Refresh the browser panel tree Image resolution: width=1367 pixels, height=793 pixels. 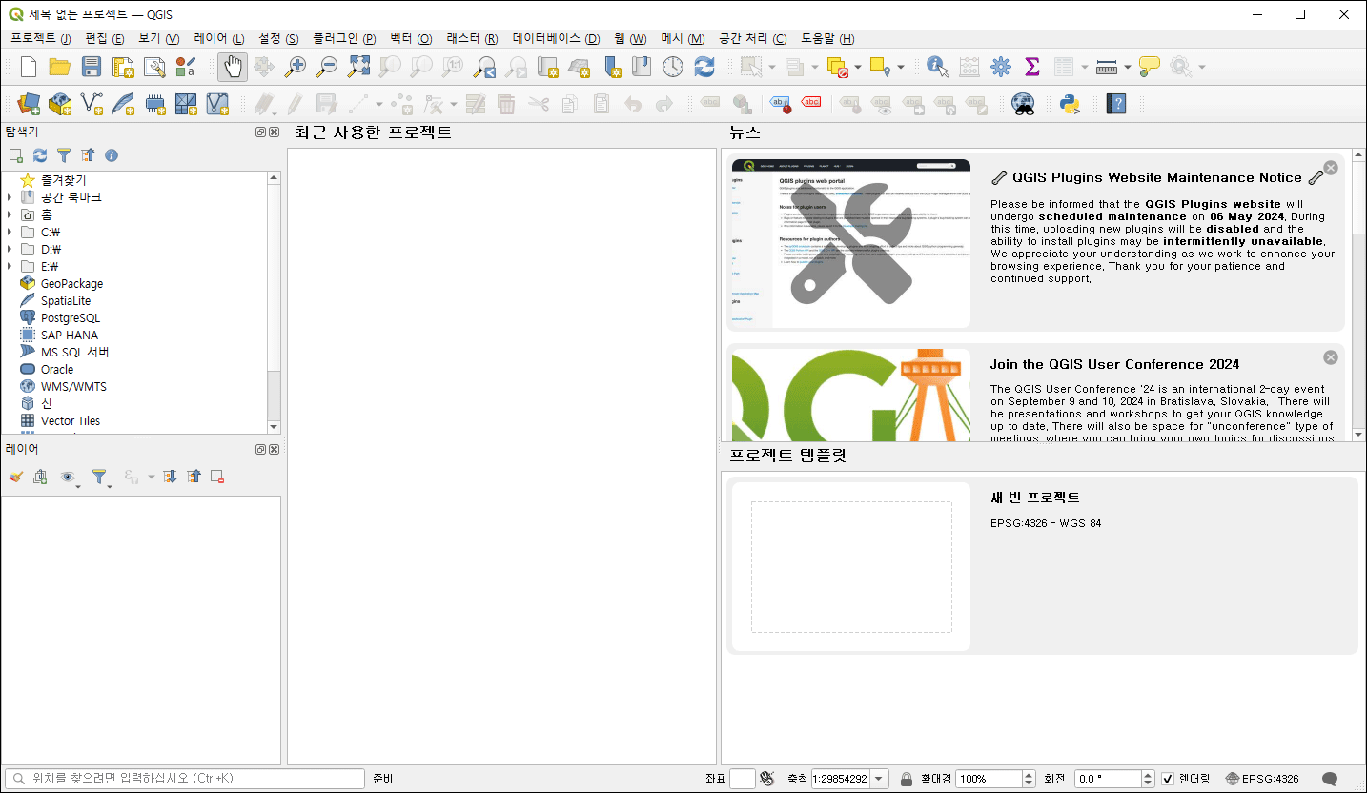(x=40, y=154)
